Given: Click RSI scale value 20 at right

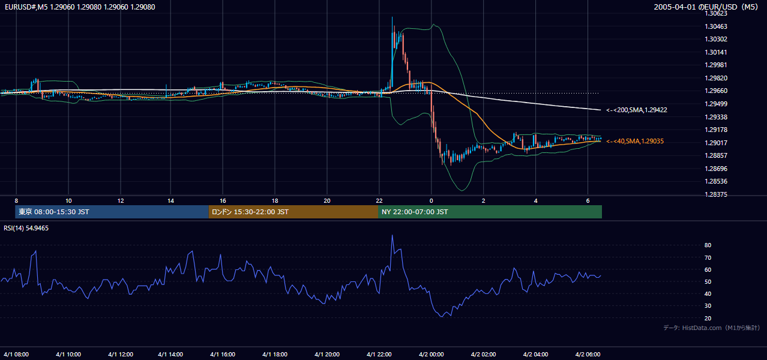Looking at the screenshot, I should (708, 318).
